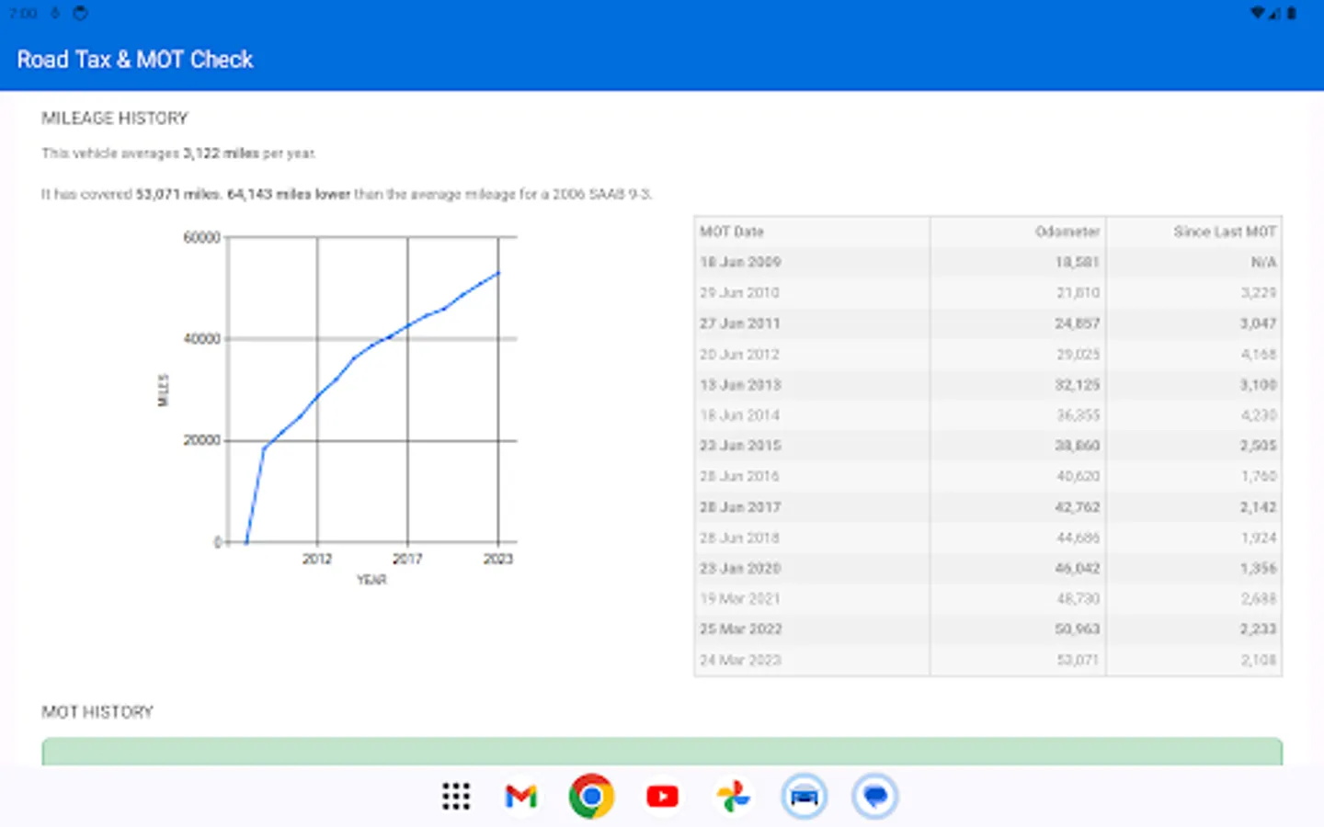The image size is (1324, 827).
Task: Tap the 2017 year label on chart
Action: (407, 559)
